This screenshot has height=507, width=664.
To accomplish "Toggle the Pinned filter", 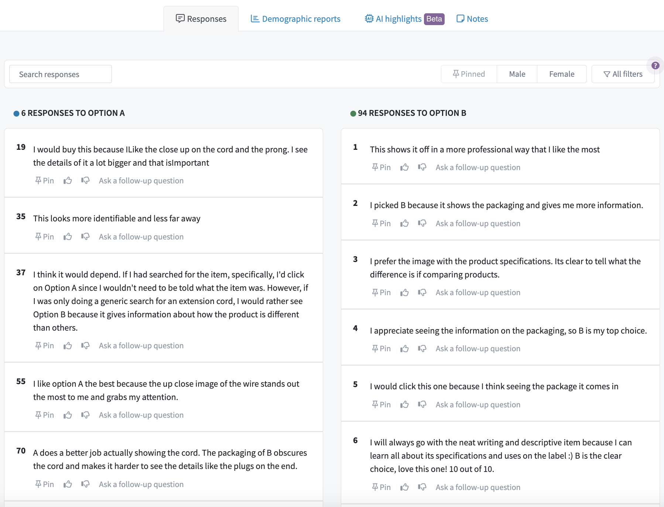I will tap(469, 74).
